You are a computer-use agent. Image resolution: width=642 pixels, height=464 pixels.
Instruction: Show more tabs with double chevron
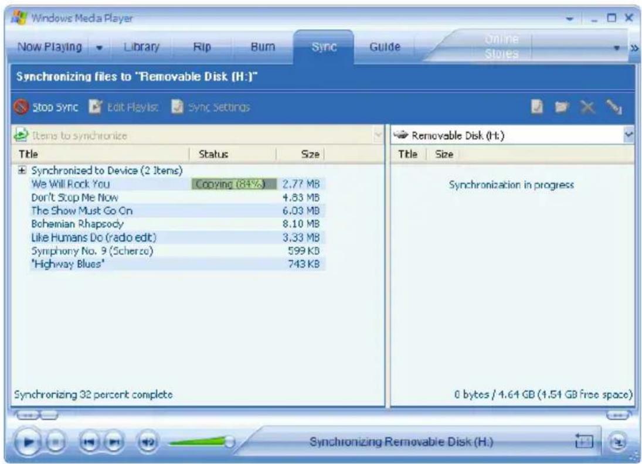pyautogui.click(x=634, y=48)
